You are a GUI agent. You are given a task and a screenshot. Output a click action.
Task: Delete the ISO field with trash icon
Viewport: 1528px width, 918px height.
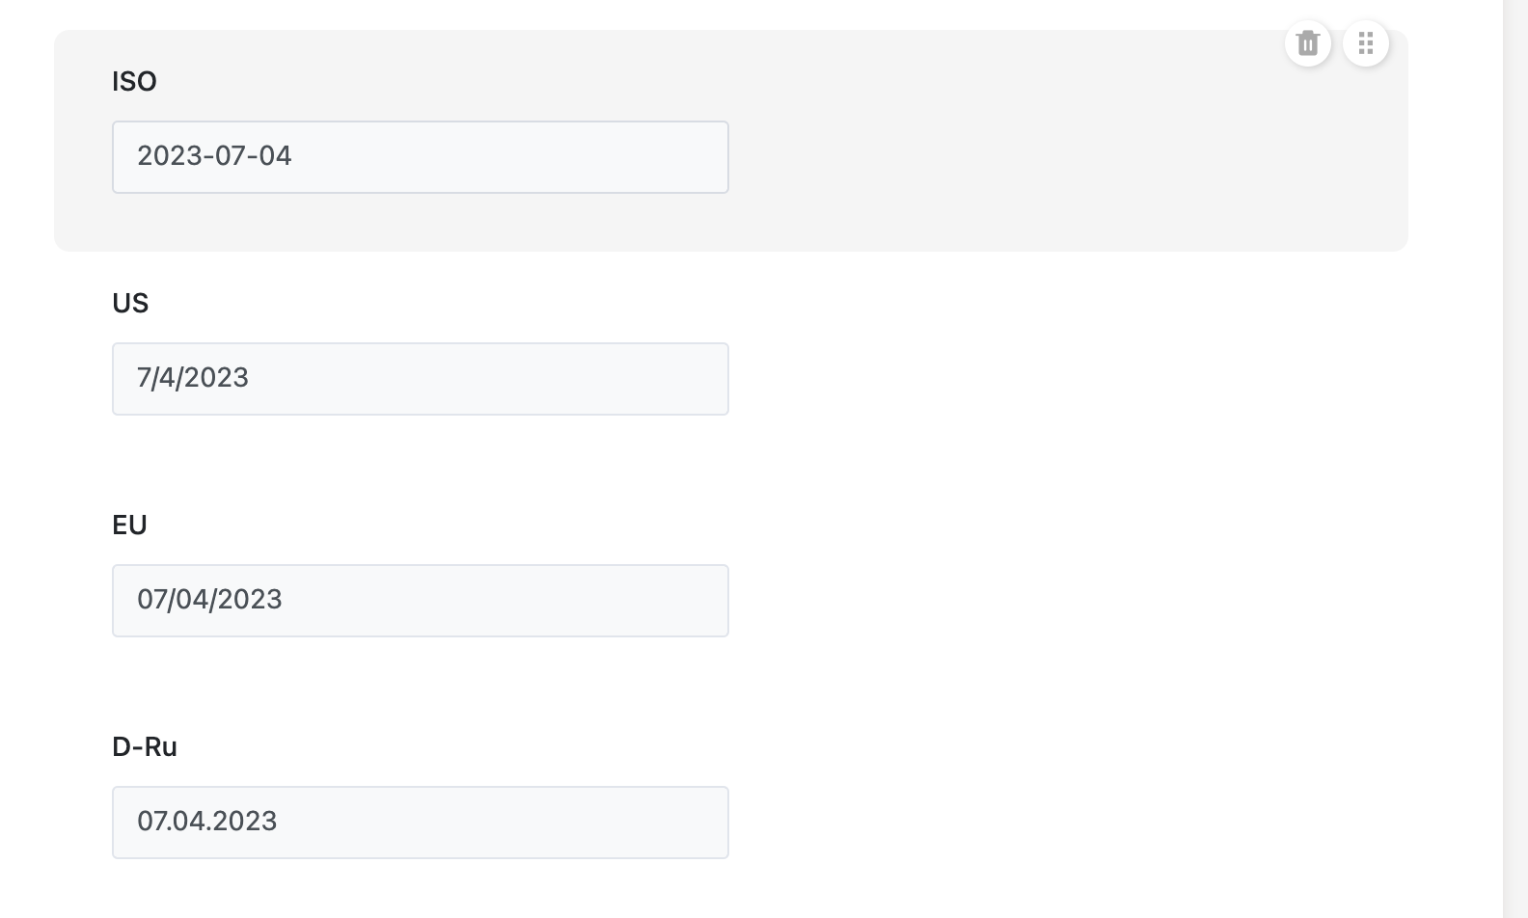pos(1308,43)
